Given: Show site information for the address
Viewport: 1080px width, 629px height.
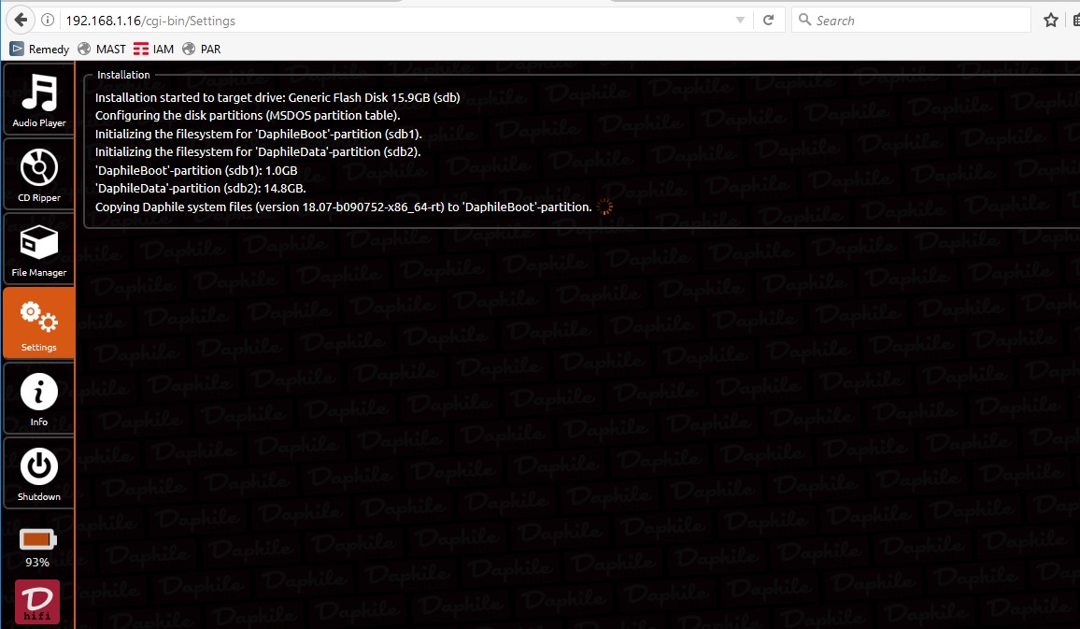Looking at the screenshot, I should [48, 21].
